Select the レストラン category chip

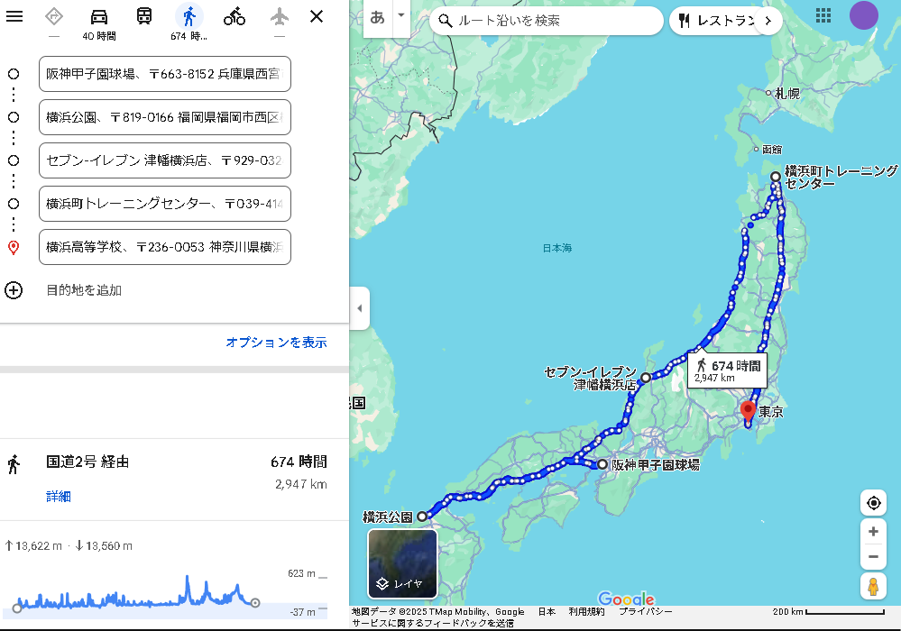(716, 21)
